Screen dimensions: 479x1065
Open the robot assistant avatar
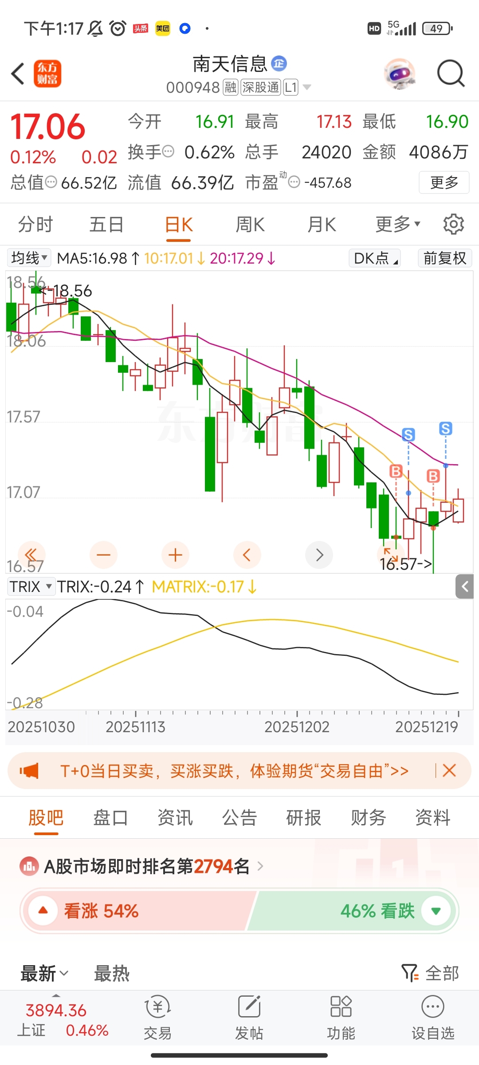[x=400, y=74]
